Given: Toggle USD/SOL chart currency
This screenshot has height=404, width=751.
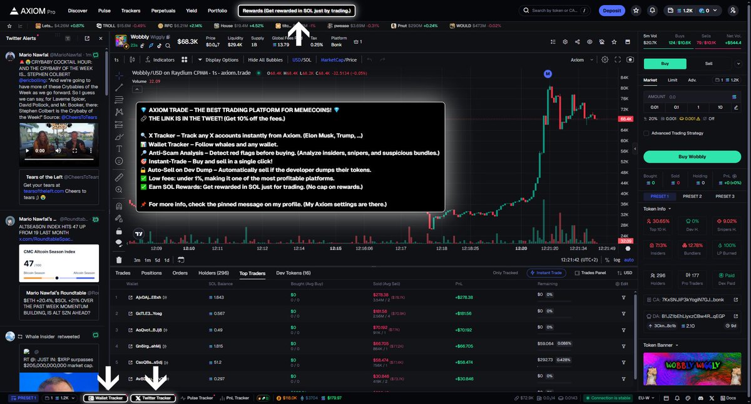Looking at the screenshot, I should click(x=302, y=60).
